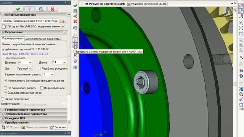
Task: Collapse the Основные параметры section
Action: (x=3, y=15)
